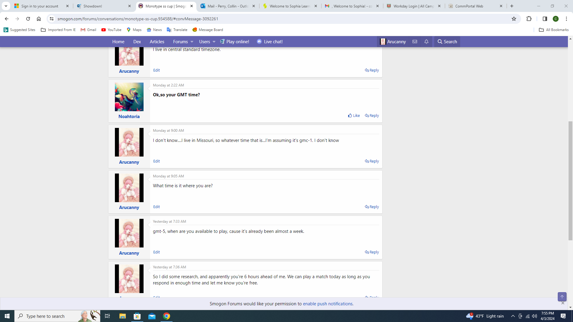Bookmark this page with star icon
The width and height of the screenshot is (573, 322).
click(514, 19)
